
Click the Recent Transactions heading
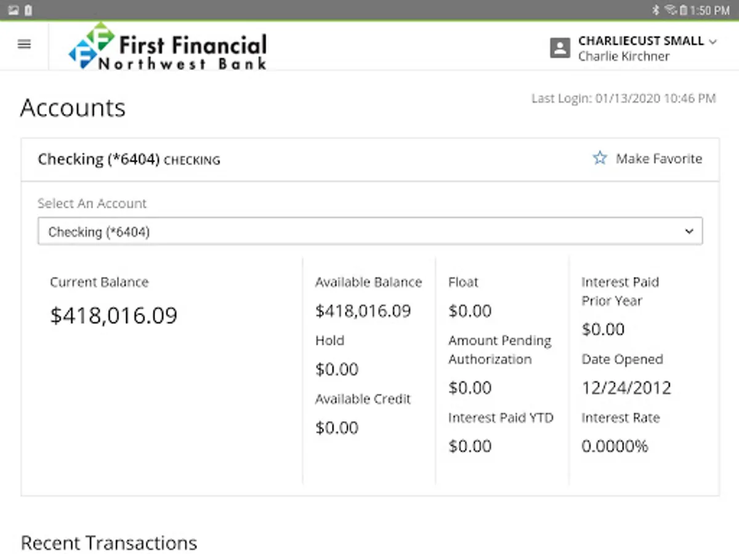click(x=109, y=543)
